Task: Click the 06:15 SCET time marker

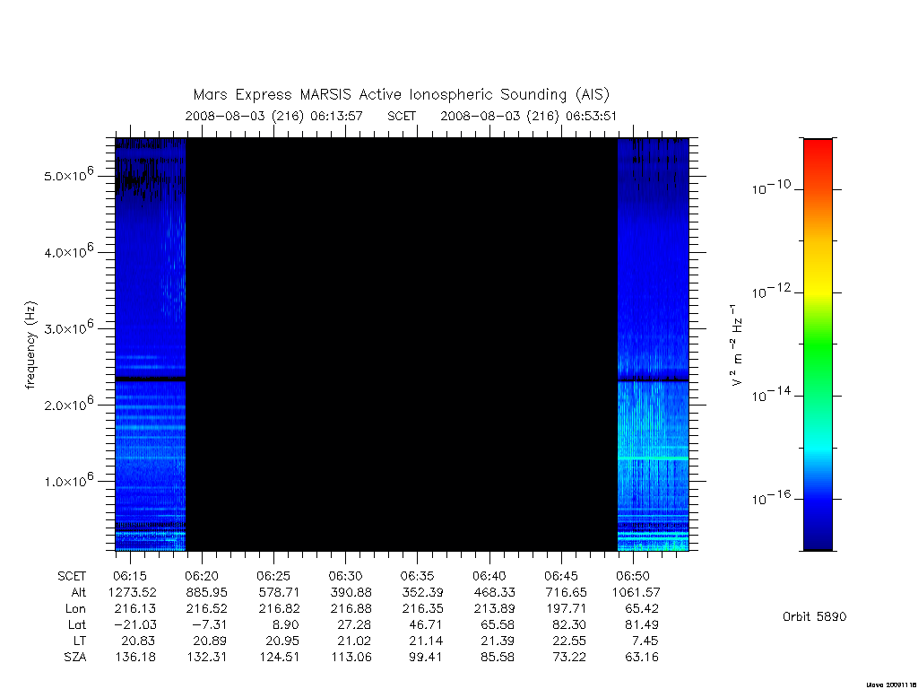Action: [x=129, y=576]
